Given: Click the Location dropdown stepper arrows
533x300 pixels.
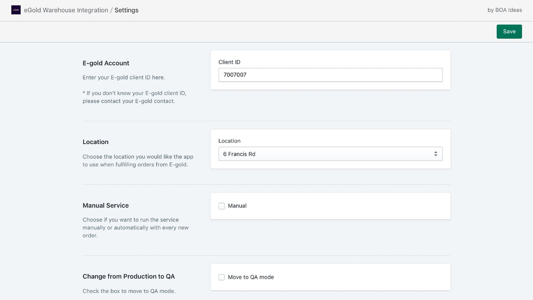Looking at the screenshot, I should coord(436,153).
